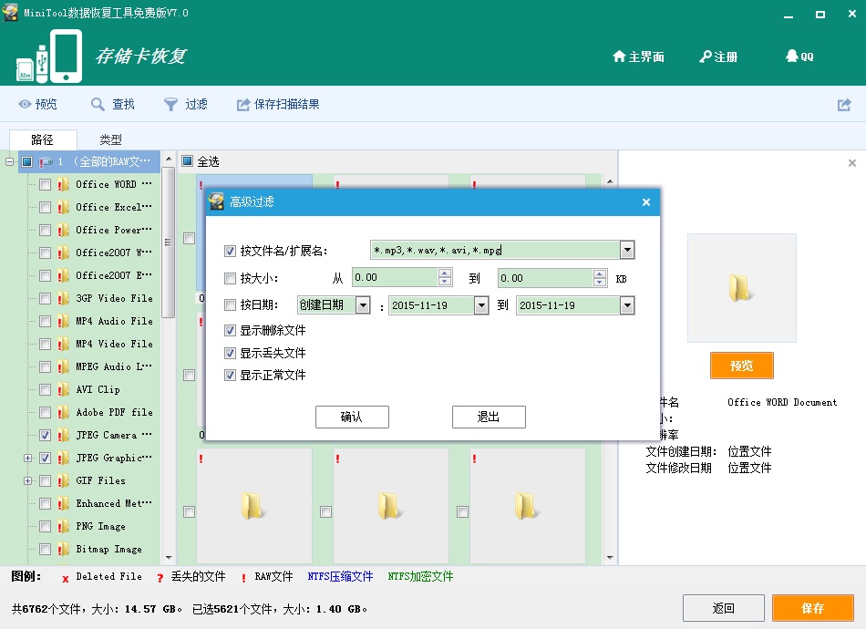Increase the 'from' size spinner value
The width and height of the screenshot is (866, 629).
click(x=445, y=273)
